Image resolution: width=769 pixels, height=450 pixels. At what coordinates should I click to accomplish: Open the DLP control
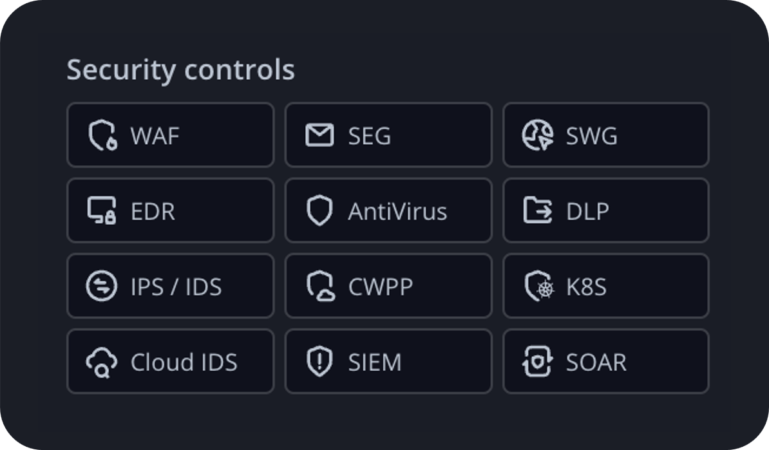(605, 211)
